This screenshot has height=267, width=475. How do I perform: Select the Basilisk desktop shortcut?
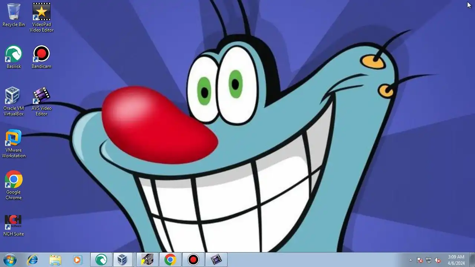click(x=14, y=57)
